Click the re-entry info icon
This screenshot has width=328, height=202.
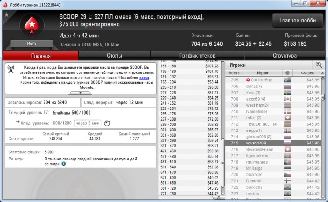pos(64,164)
